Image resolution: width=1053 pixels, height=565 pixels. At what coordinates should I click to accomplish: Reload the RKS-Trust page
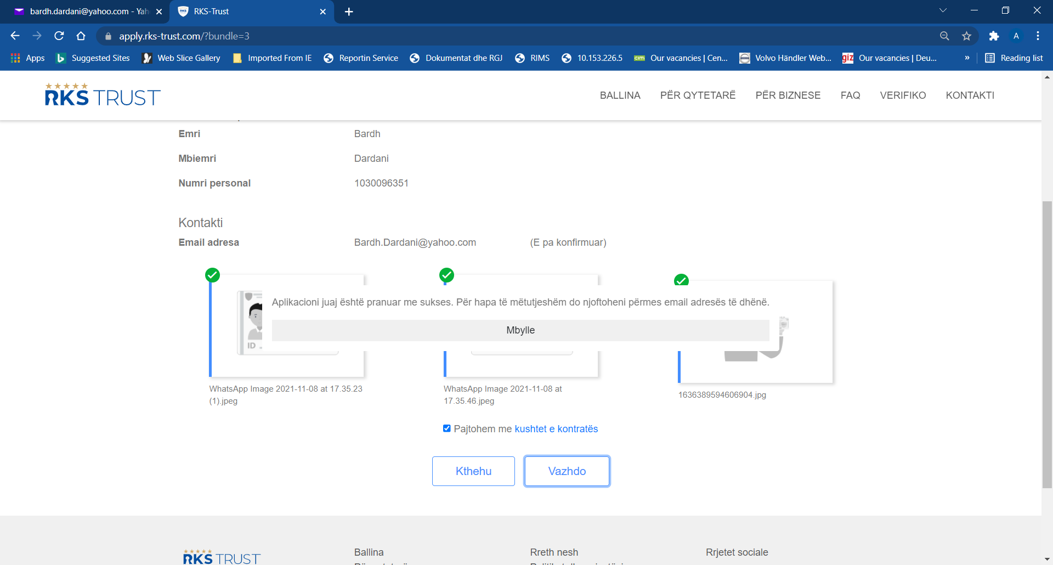point(59,36)
